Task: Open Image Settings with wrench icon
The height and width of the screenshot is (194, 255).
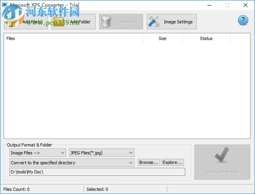Action: (172, 22)
